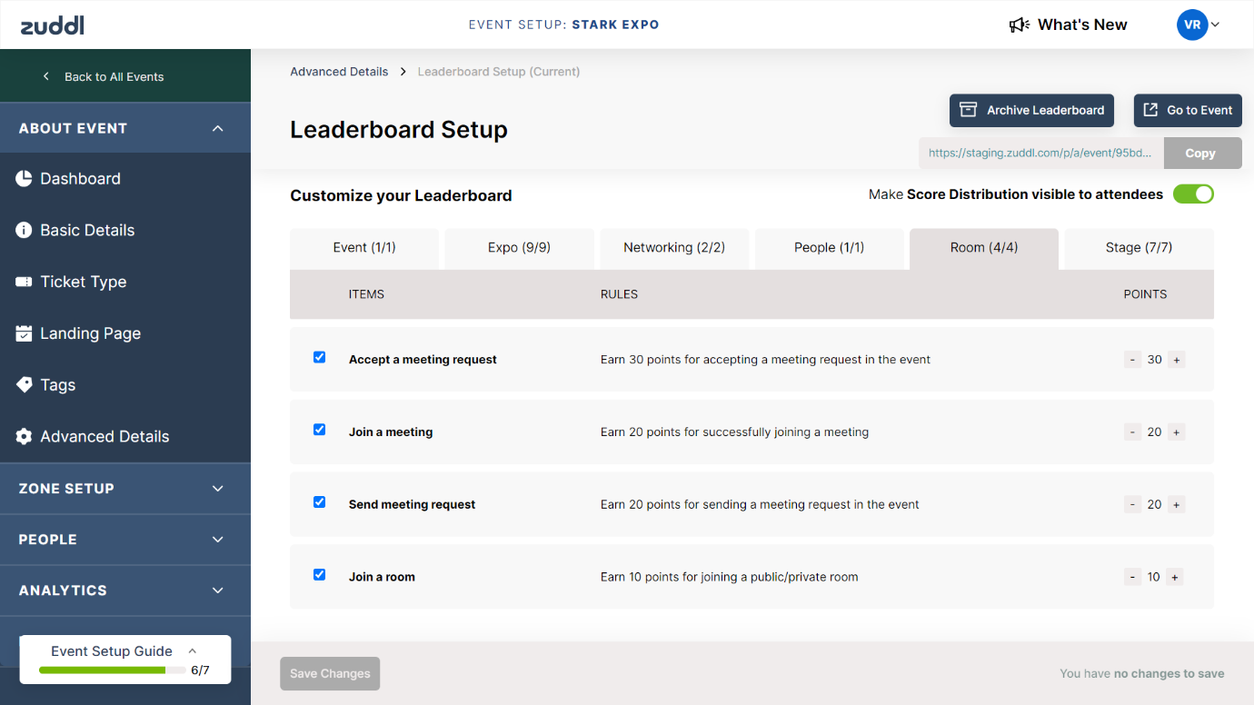Click the Advanced Details gear icon

(x=25, y=437)
